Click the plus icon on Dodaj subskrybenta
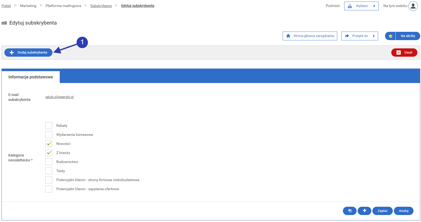This screenshot has height=222, width=421. pyautogui.click(x=12, y=53)
